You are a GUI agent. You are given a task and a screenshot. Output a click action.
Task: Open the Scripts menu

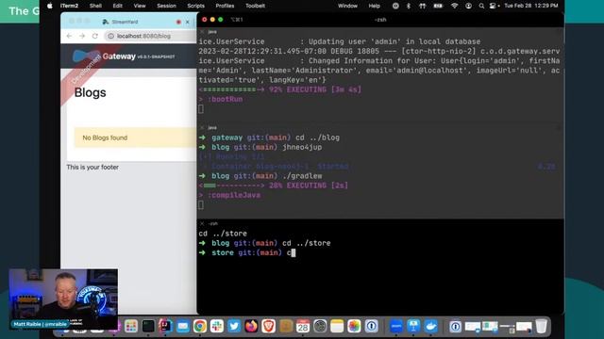(x=195, y=6)
